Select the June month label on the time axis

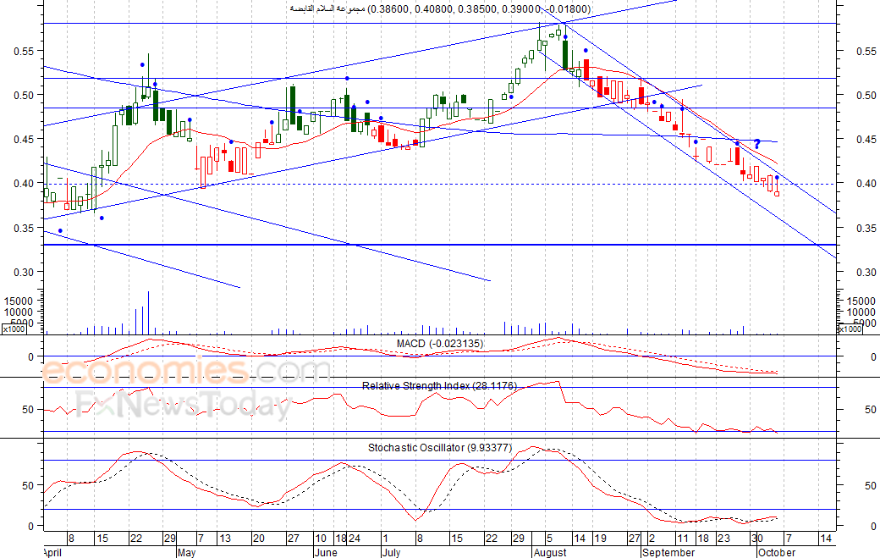326,553
